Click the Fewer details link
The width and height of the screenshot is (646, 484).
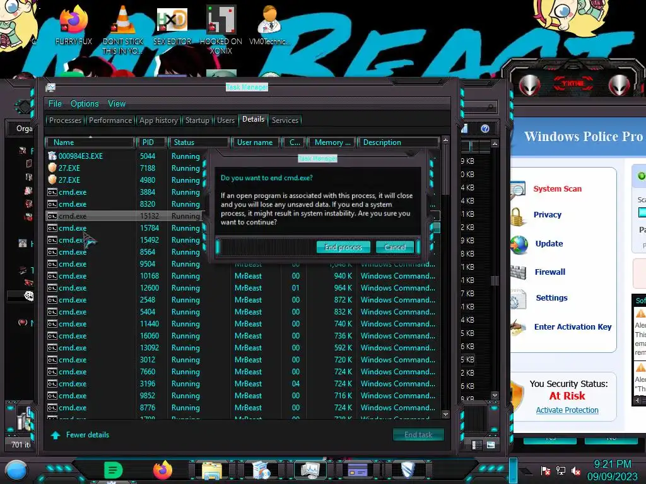point(87,435)
